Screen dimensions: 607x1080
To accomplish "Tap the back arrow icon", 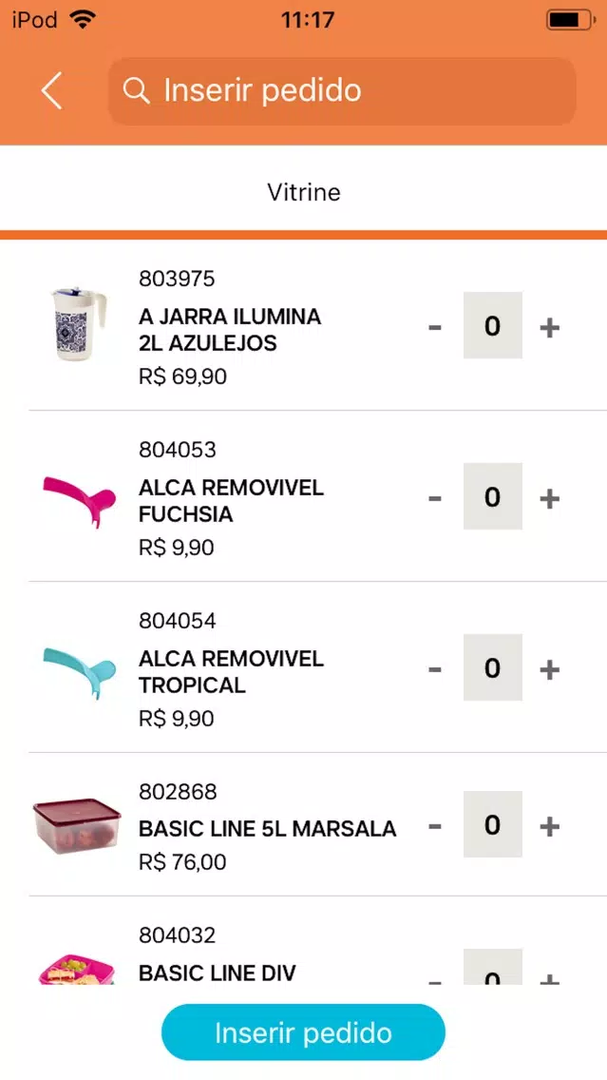I will pos(51,90).
